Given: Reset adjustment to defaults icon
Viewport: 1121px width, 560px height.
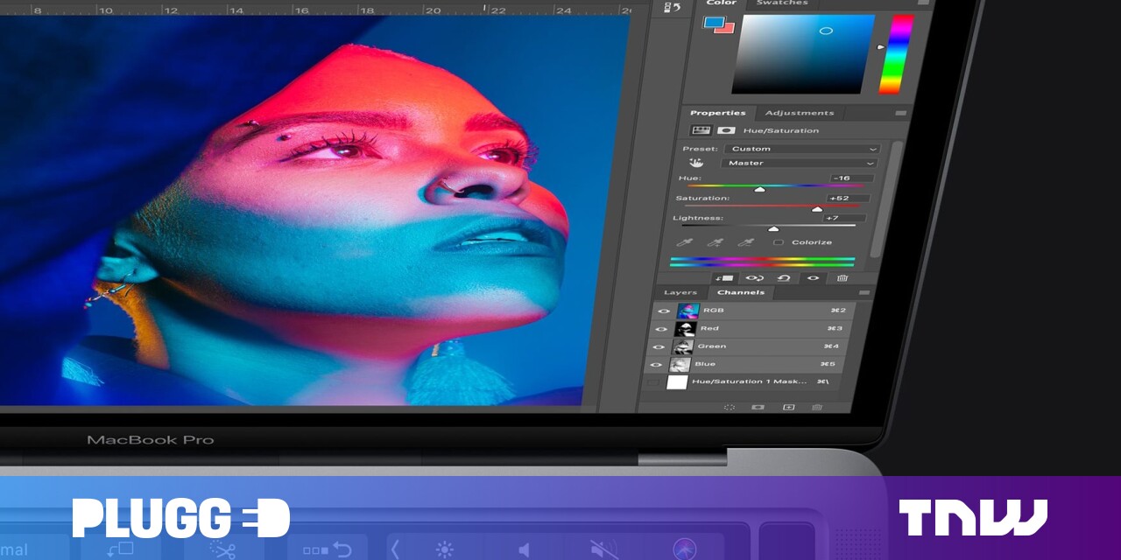Looking at the screenshot, I should coord(784,278).
